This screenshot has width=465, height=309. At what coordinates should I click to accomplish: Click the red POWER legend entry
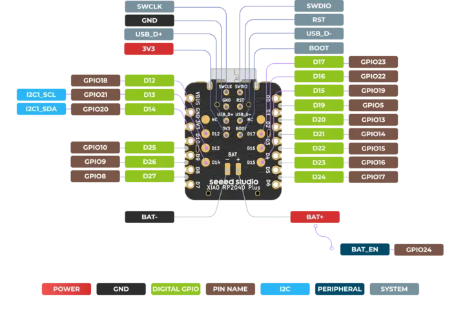coord(67,289)
